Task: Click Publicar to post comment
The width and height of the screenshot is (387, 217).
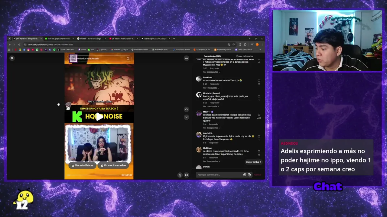Action: 257,175
